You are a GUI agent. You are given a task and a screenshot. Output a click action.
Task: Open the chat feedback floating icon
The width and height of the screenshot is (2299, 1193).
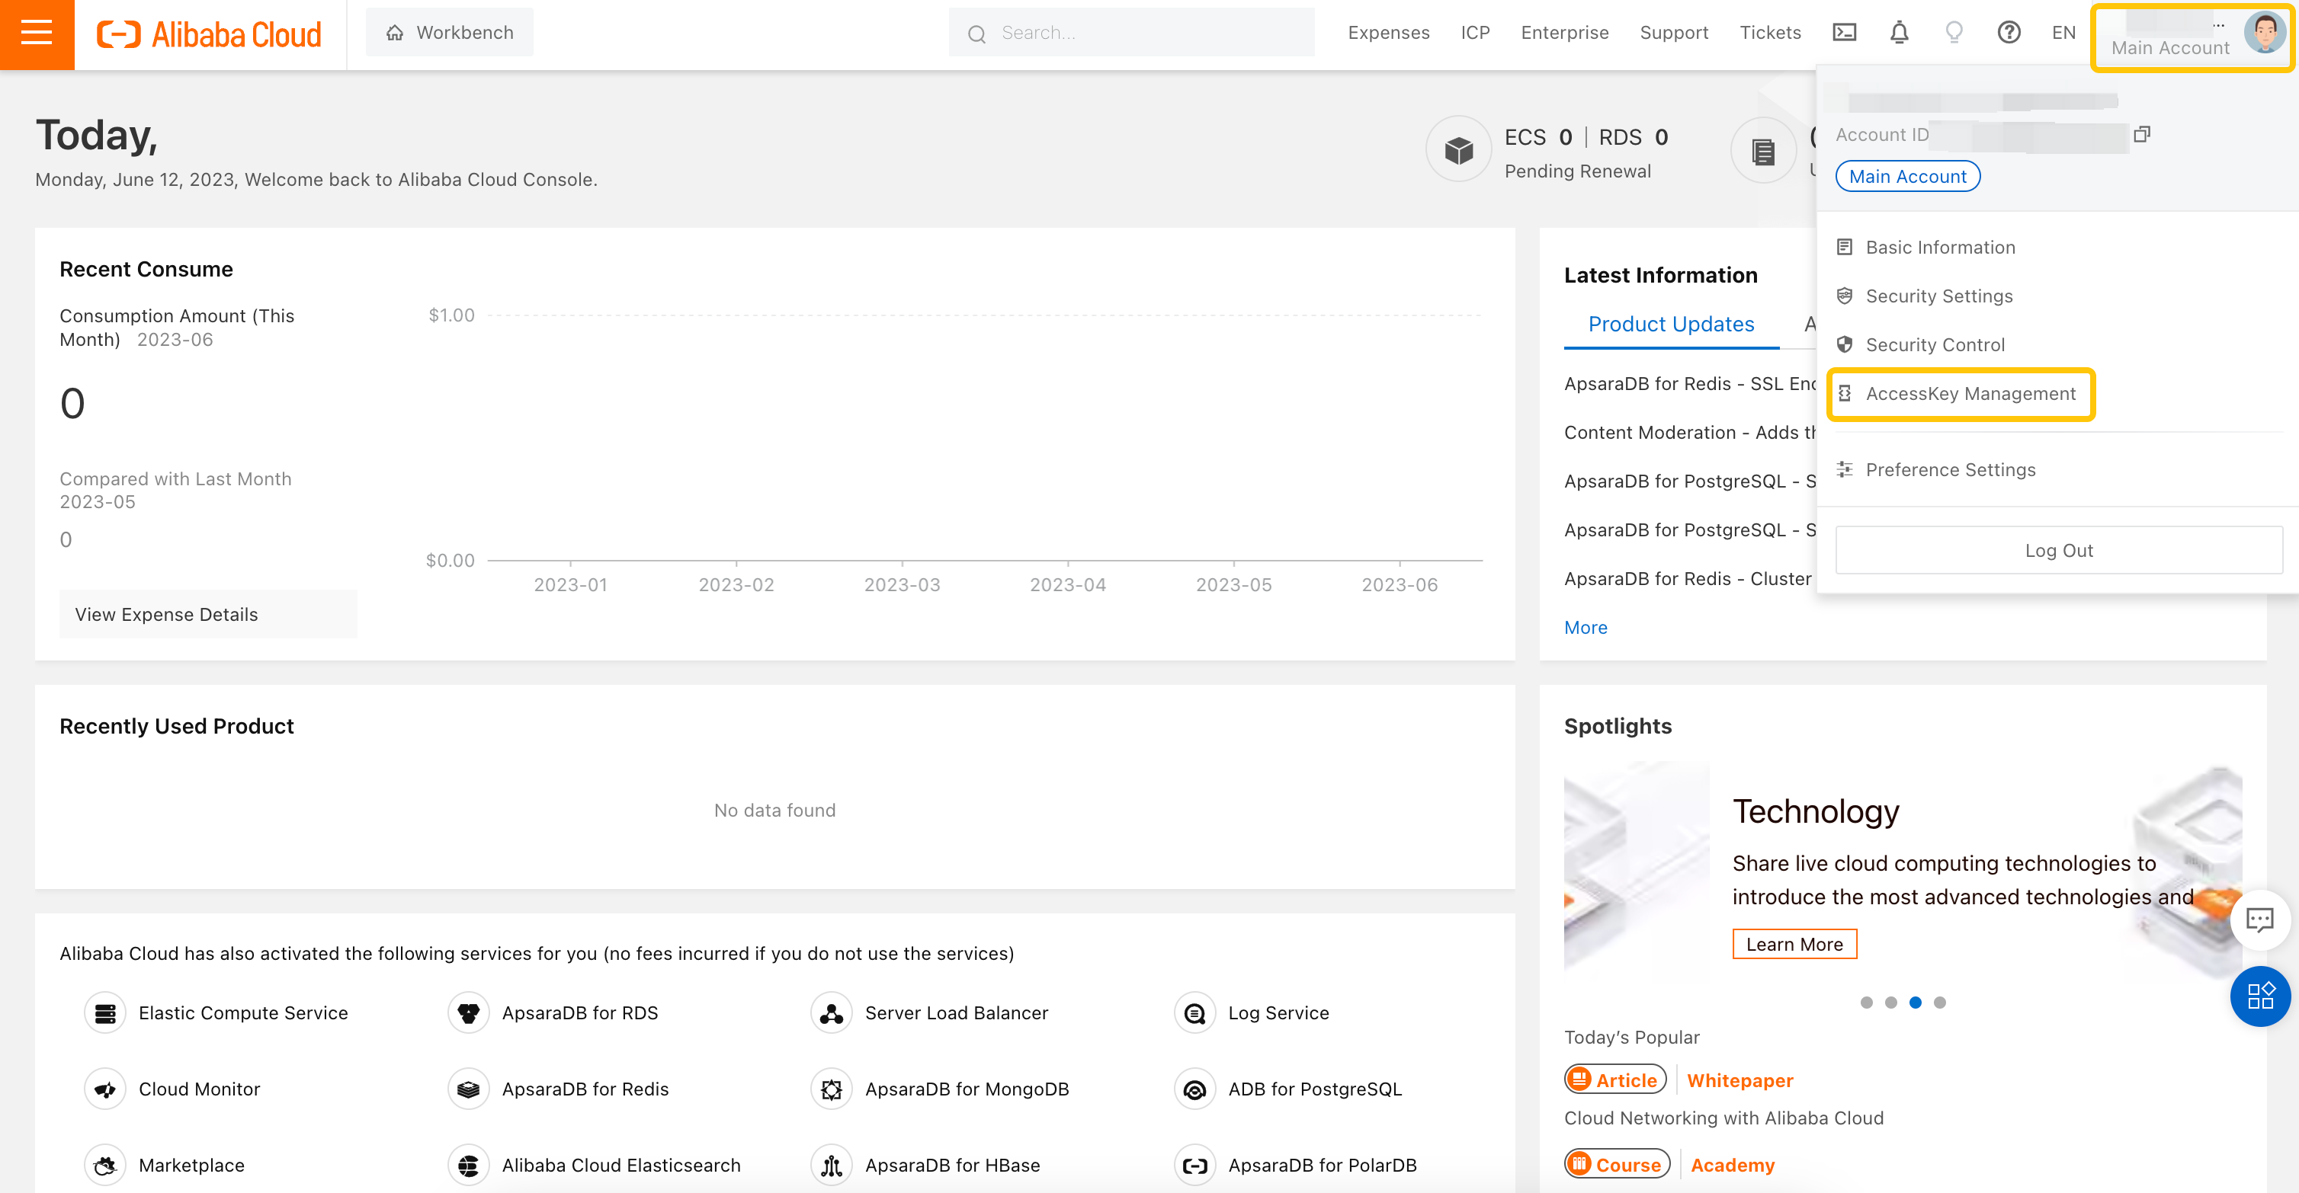click(x=2259, y=920)
